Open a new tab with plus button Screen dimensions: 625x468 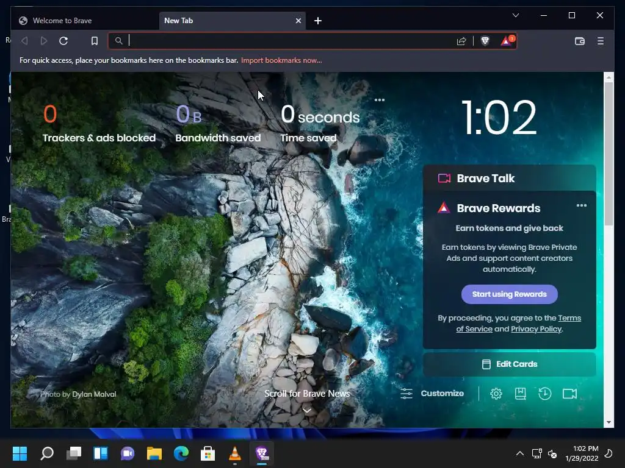[317, 21]
